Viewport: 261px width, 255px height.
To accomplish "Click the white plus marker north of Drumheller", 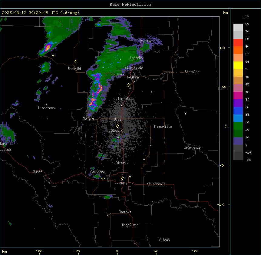I will (185, 114).
